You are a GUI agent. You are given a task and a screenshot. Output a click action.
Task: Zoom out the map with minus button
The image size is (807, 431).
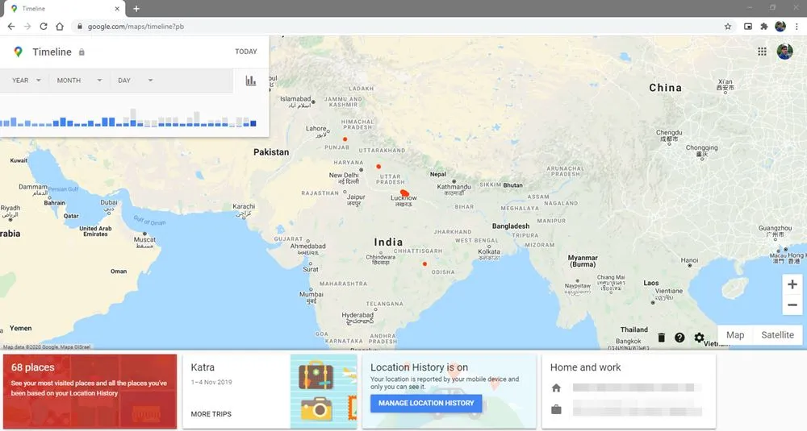pos(792,305)
